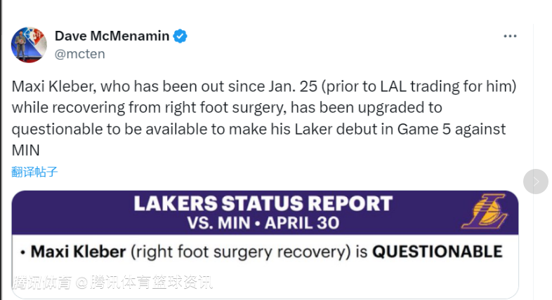
Task: Click the VS. MIN • APRIL 30 subtitle
Action: (263, 224)
